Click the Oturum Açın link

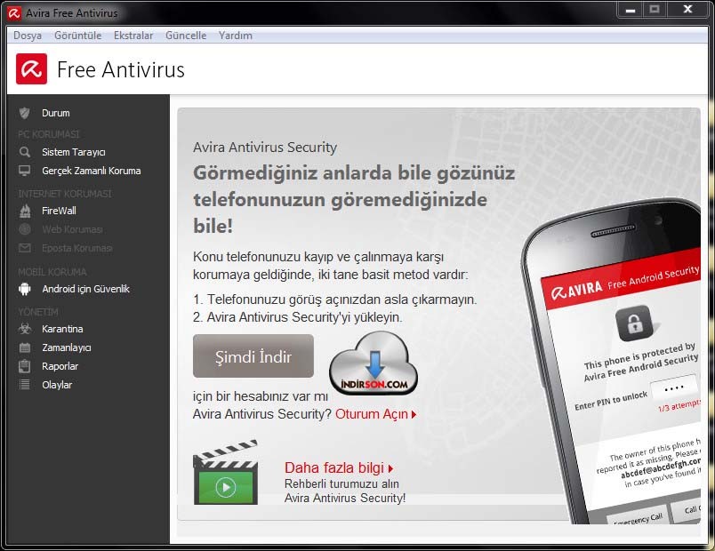pyautogui.click(x=376, y=414)
